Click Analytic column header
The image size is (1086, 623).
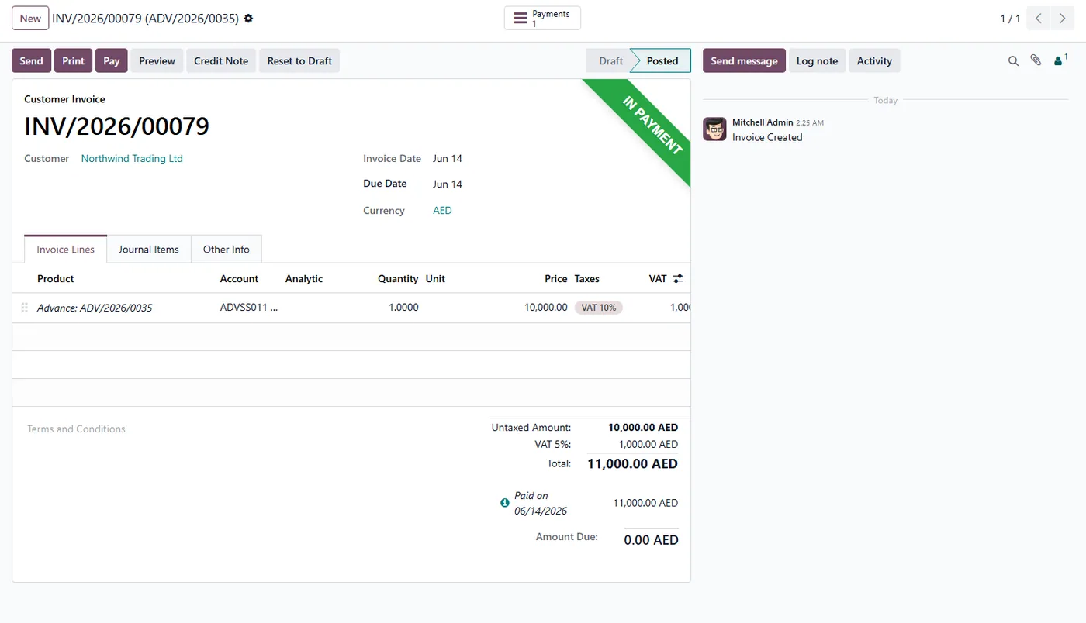[x=304, y=278]
